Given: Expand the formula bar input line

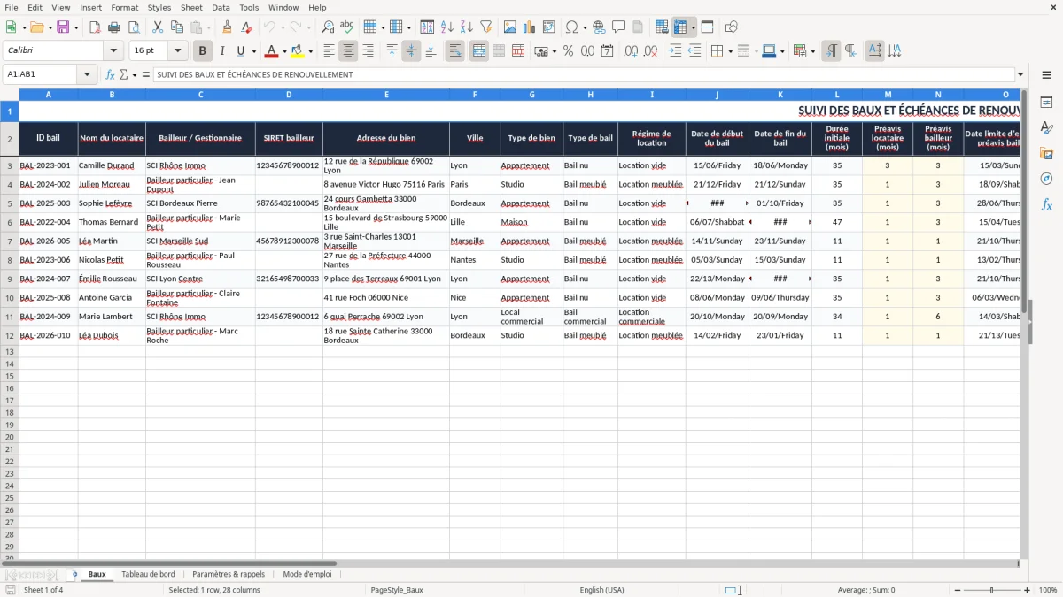Looking at the screenshot, I should (x=1020, y=74).
